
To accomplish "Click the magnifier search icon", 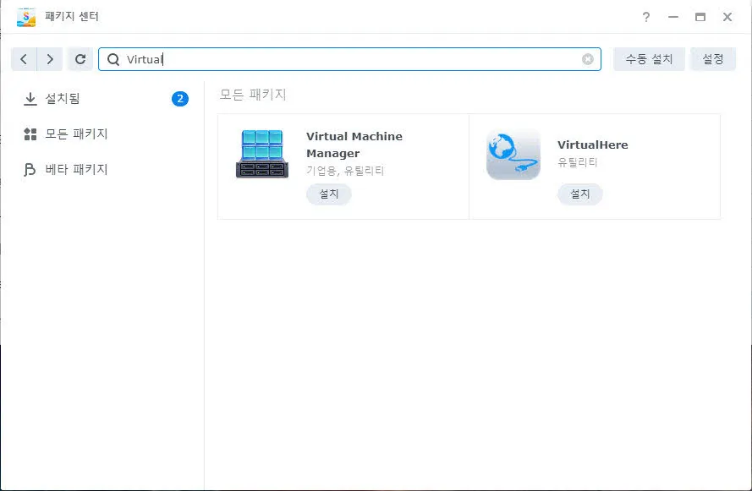I will 113,59.
